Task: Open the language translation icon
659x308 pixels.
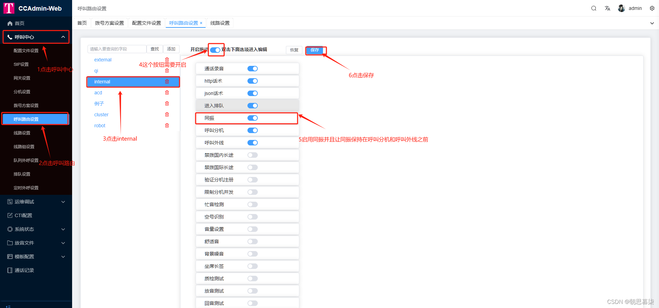Action: pyautogui.click(x=608, y=8)
